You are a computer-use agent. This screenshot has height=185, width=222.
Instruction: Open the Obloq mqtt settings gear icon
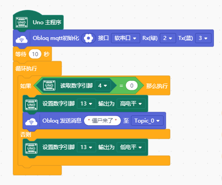pos(89,38)
